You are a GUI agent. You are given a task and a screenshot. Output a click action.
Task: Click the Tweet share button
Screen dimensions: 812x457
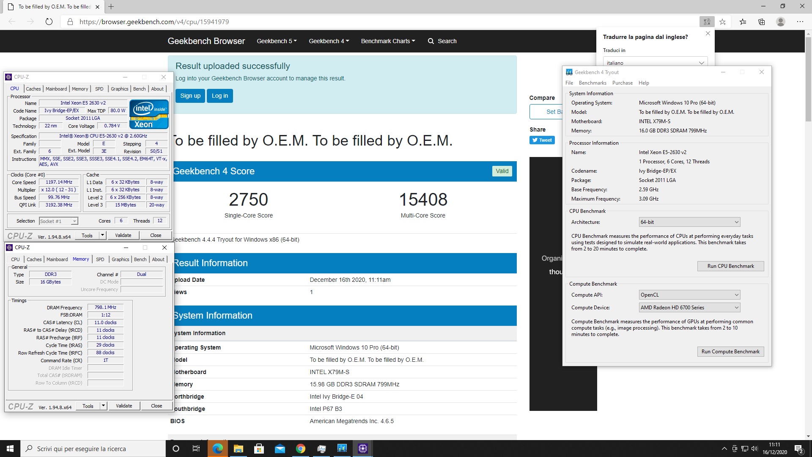click(x=542, y=140)
